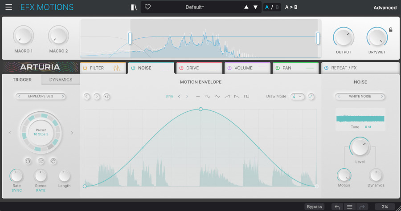
Task: Open the PAN tab
Action: point(296,68)
